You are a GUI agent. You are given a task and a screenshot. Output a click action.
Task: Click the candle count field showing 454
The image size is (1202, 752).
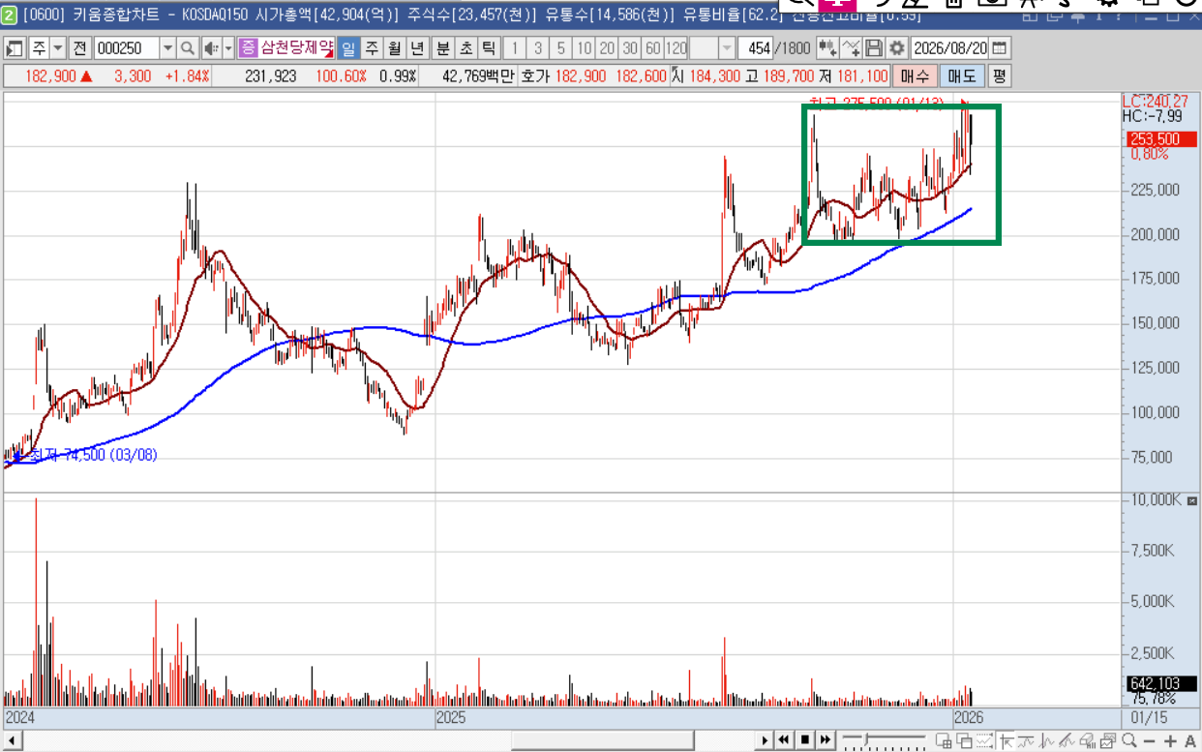(754, 48)
